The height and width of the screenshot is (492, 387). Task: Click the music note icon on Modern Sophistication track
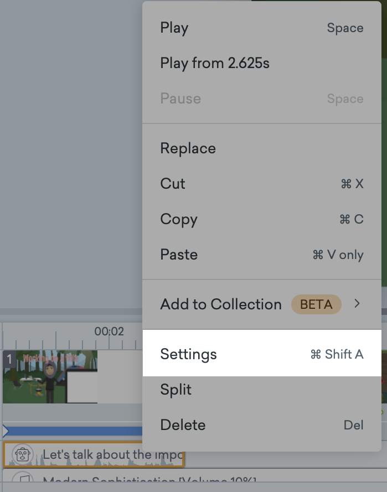click(22, 480)
